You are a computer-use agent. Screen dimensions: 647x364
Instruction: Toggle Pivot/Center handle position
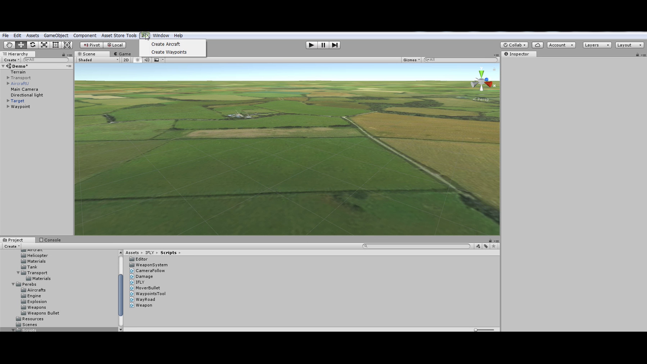[x=91, y=45]
